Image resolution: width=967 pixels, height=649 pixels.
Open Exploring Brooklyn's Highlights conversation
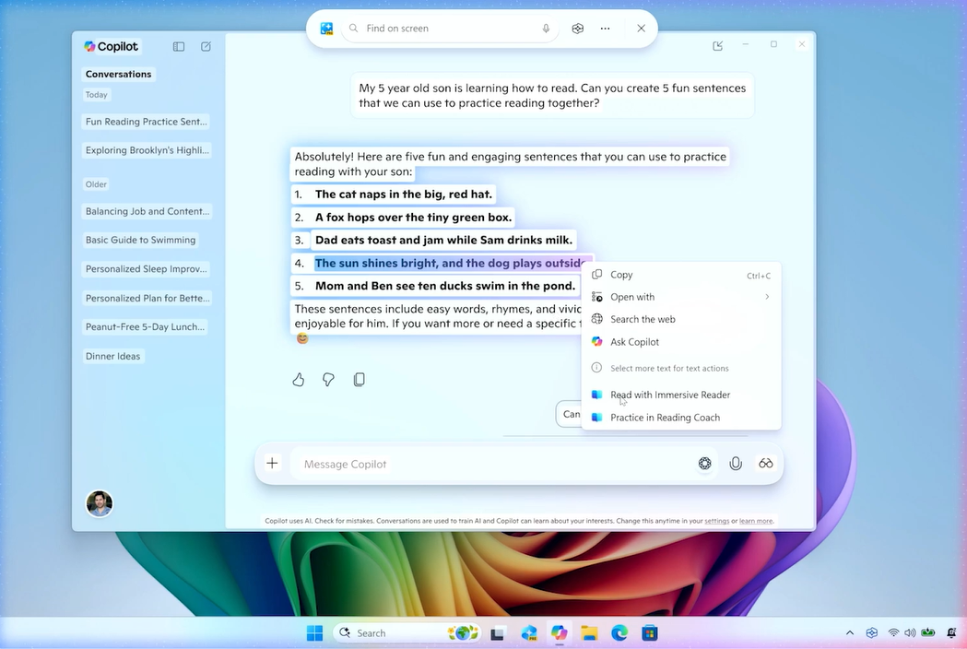click(x=147, y=150)
